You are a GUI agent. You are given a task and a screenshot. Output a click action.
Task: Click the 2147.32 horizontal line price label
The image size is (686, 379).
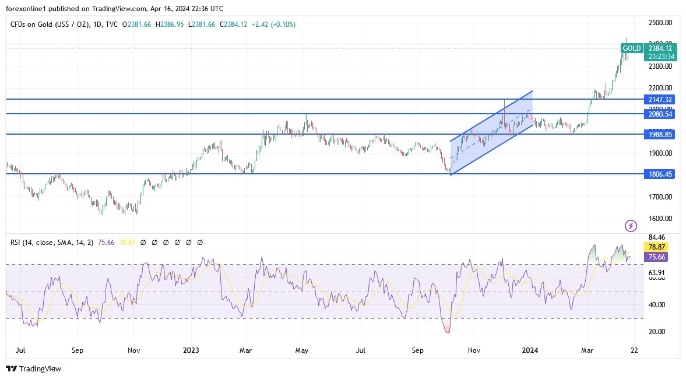[660, 100]
